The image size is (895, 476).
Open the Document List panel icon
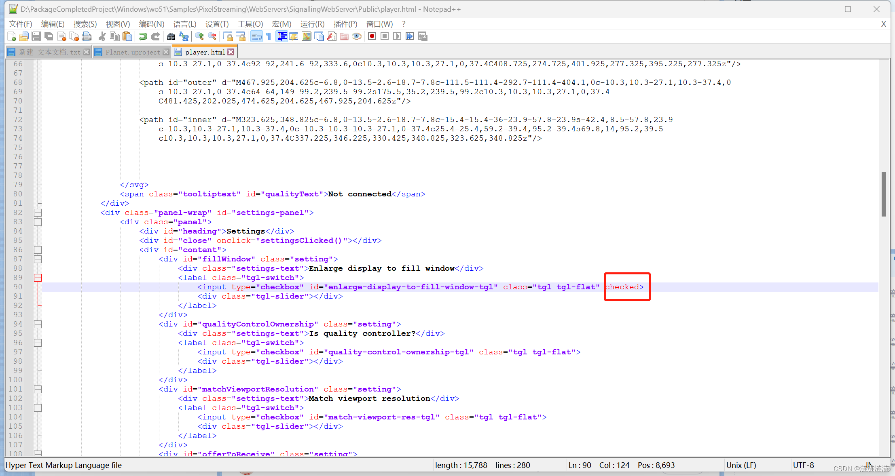(x=319, y=37)
